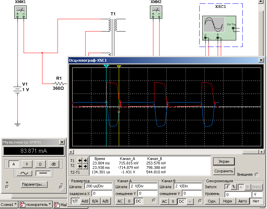Click the Сохранить button

click(224, 171)
